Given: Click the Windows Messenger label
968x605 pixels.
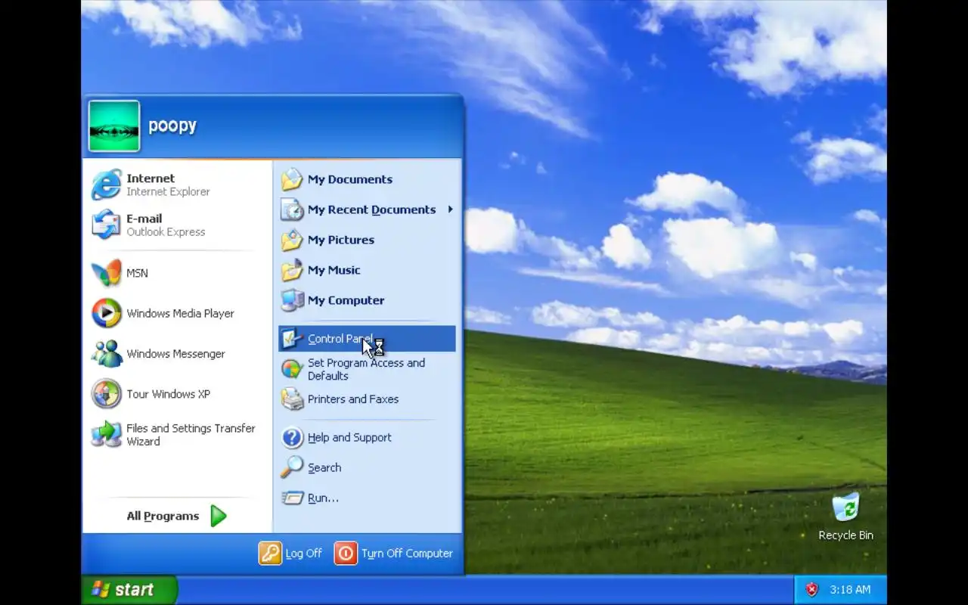Looking at the screenshot, I should click(175, 353).
